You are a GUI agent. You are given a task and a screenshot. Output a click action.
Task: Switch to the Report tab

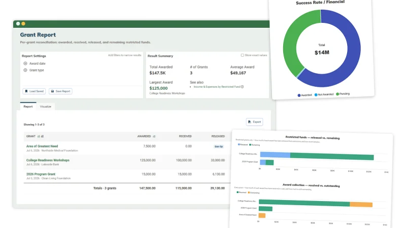(x=28, y=106)
